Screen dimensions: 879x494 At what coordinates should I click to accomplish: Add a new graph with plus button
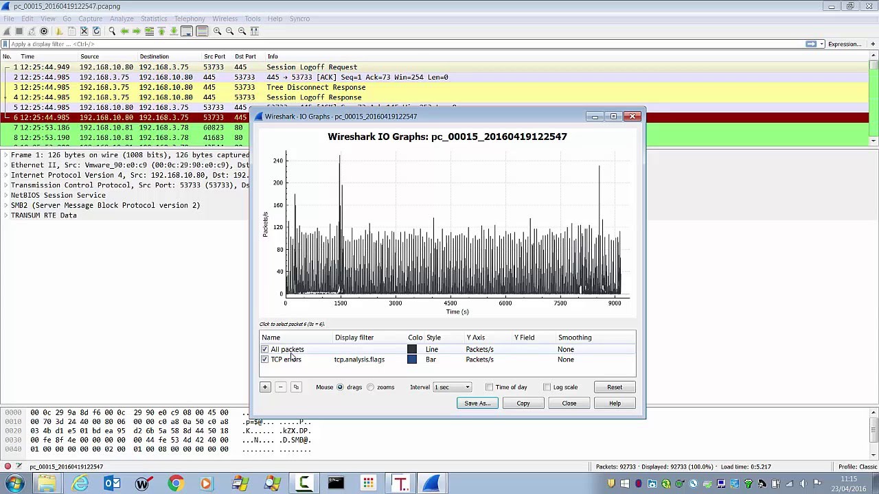click(x=264, y=387)
